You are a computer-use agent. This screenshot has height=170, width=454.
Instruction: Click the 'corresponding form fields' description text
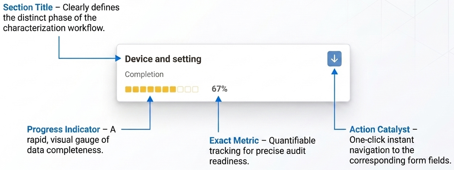(x=400, y=160)
